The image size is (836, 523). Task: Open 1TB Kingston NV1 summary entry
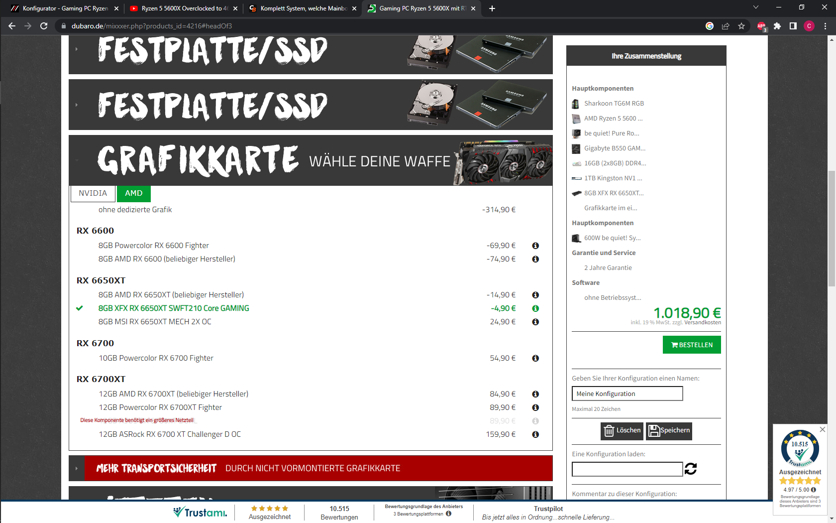pos(613,178)
